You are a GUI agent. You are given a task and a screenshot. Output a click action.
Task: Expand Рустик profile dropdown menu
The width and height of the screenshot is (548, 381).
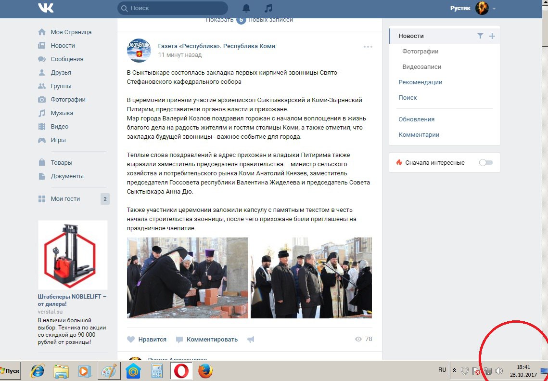(x=494, y=9)
